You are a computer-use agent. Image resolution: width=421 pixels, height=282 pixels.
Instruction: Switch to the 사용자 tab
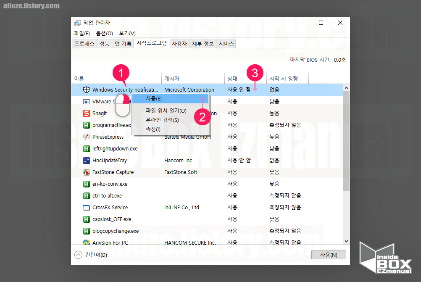[x=179, y=44]
